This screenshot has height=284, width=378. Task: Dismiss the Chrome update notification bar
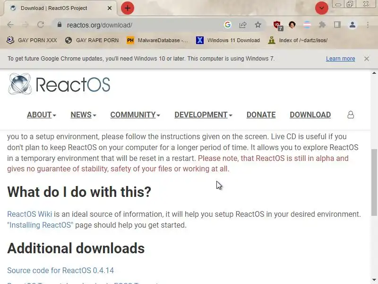(x=367, y=59)
